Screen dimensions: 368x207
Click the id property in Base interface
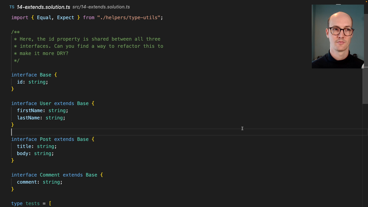click(20, 82)
